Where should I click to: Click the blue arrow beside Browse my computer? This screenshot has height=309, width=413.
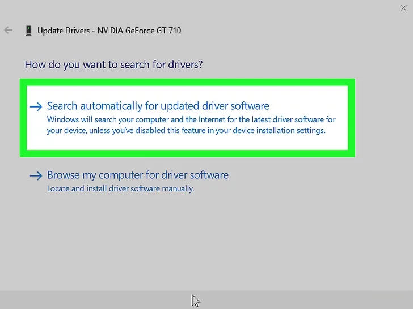tap(36, 176)
